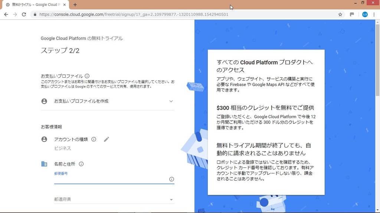The height and width of the screenshot is (213, 380).
Task: Click the building icon beside 名前と住所
Action: [x=45, y=164]
